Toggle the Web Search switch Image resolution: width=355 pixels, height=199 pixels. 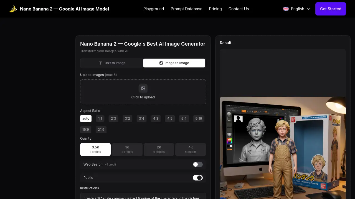click(x=198, y=164)
